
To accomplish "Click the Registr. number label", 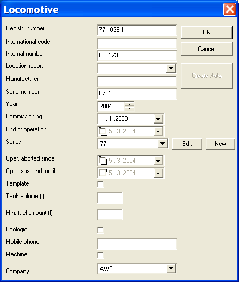I will pyautogui.click(x=25, y=28).
